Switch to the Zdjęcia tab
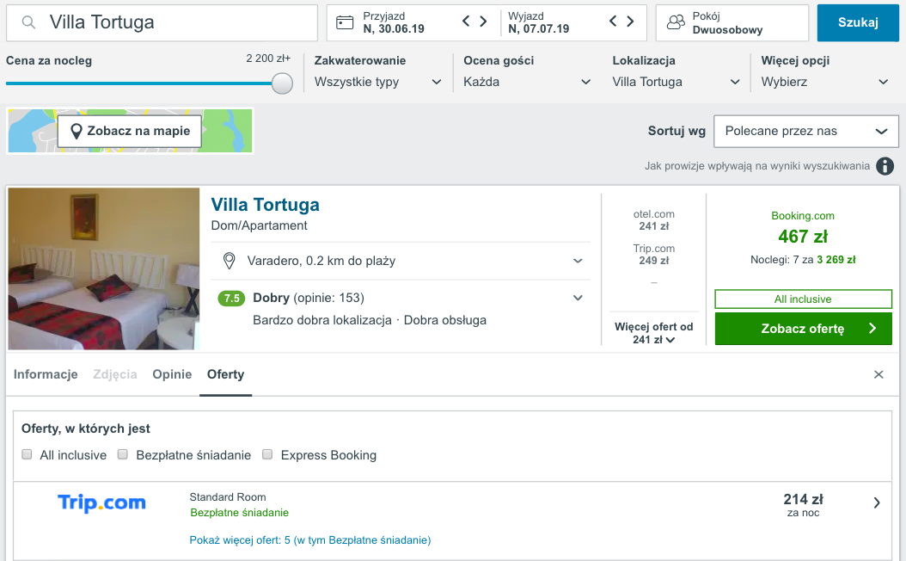Viewport: 906px width, 561px height. click(x=115, y=374)
